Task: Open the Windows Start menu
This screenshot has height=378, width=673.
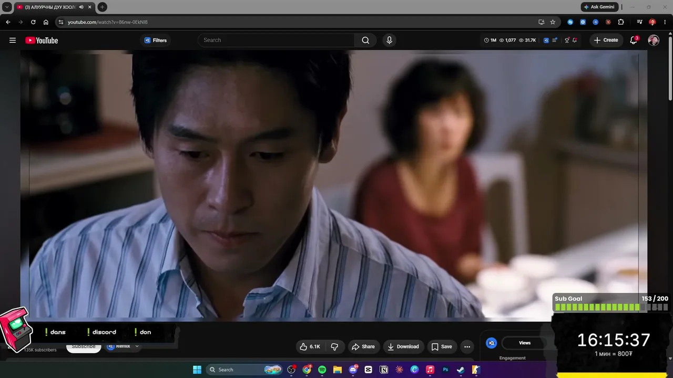Action: [197, 370]
